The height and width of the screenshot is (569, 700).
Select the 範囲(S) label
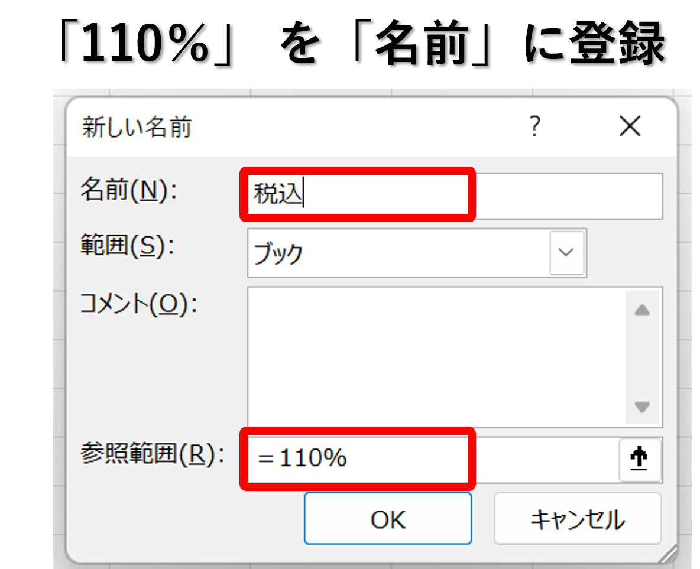click(127, 246)
